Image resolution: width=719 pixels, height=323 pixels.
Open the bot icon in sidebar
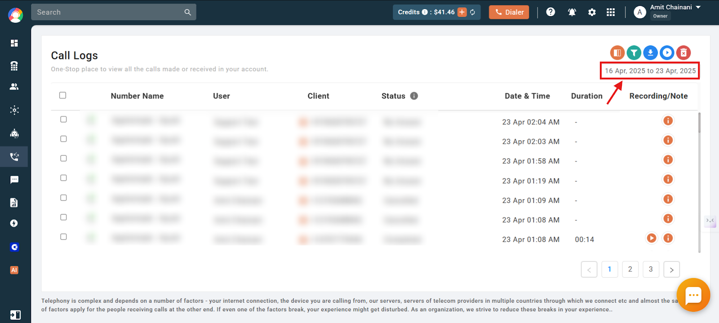click(x=14, y=133)
